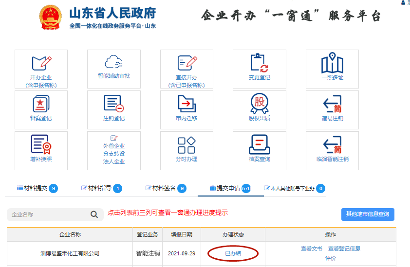Click 山东省人民政府 title text

pos(112,13)
